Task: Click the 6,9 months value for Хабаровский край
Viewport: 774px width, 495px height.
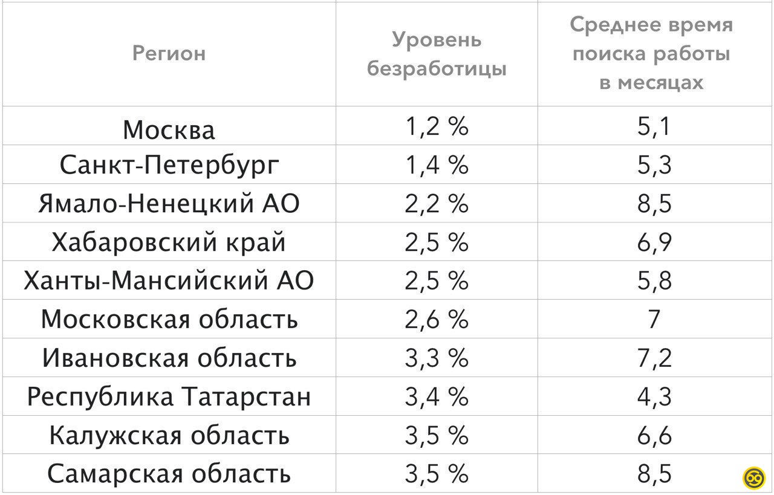Action: (x=654, y=242)
